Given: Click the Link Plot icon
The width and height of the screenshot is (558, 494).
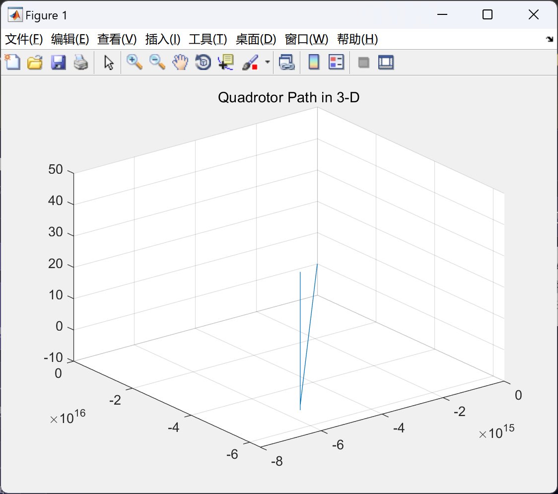Looking at the screenshot, I should (x=287, y=62).
